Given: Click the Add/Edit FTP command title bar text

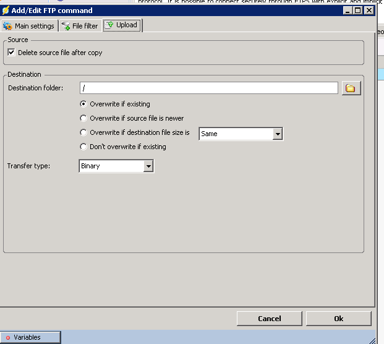Looking at the screenshot, I should click(52, 11).
